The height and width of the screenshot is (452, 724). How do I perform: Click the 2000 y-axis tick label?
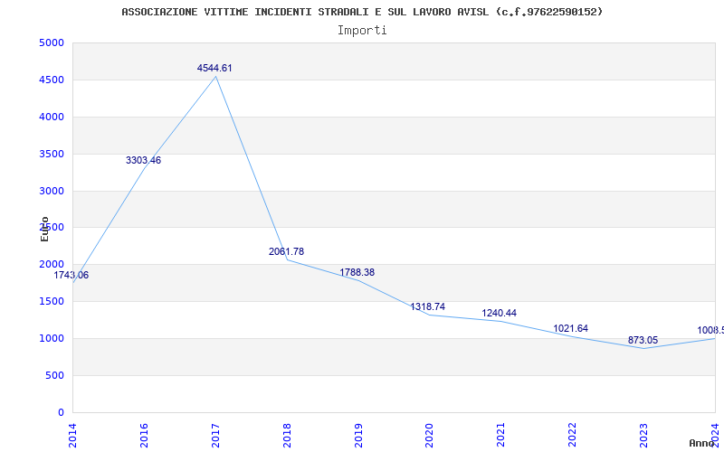[52, 265]
